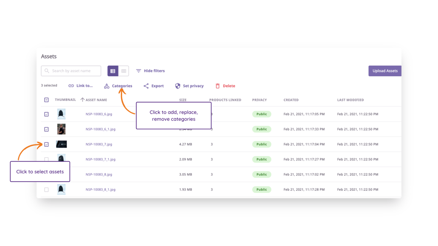Click the Export share icon
The width and height of the screenshot is (438, 246).
[x=146, y=86]
